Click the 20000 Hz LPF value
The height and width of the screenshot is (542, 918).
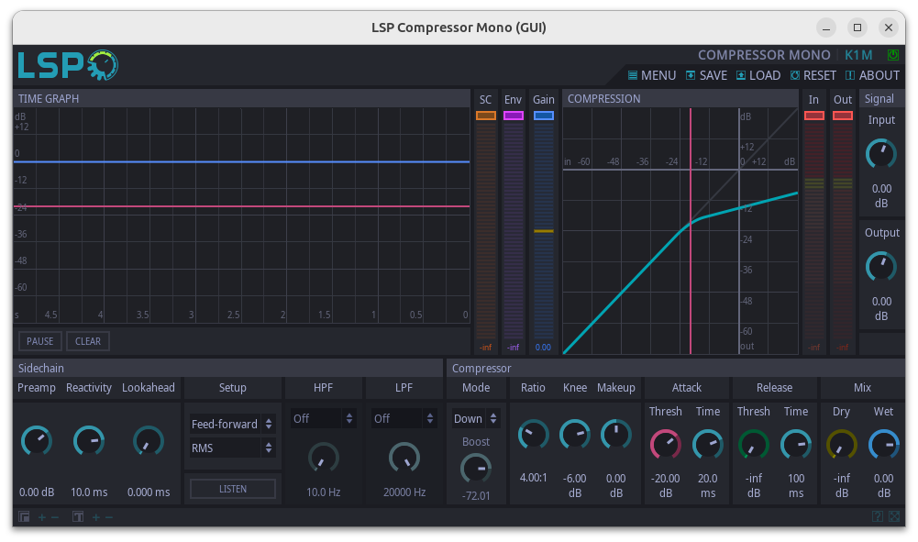(404, 492)
